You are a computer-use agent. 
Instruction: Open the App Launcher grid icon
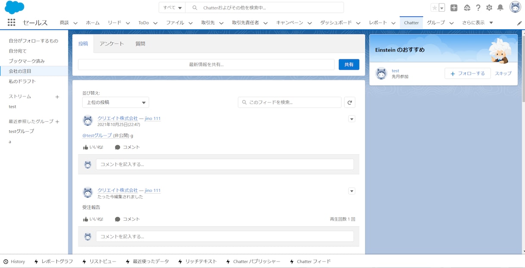point(12,22)
